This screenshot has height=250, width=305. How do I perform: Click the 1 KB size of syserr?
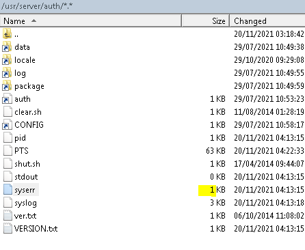tap(217, 190)
